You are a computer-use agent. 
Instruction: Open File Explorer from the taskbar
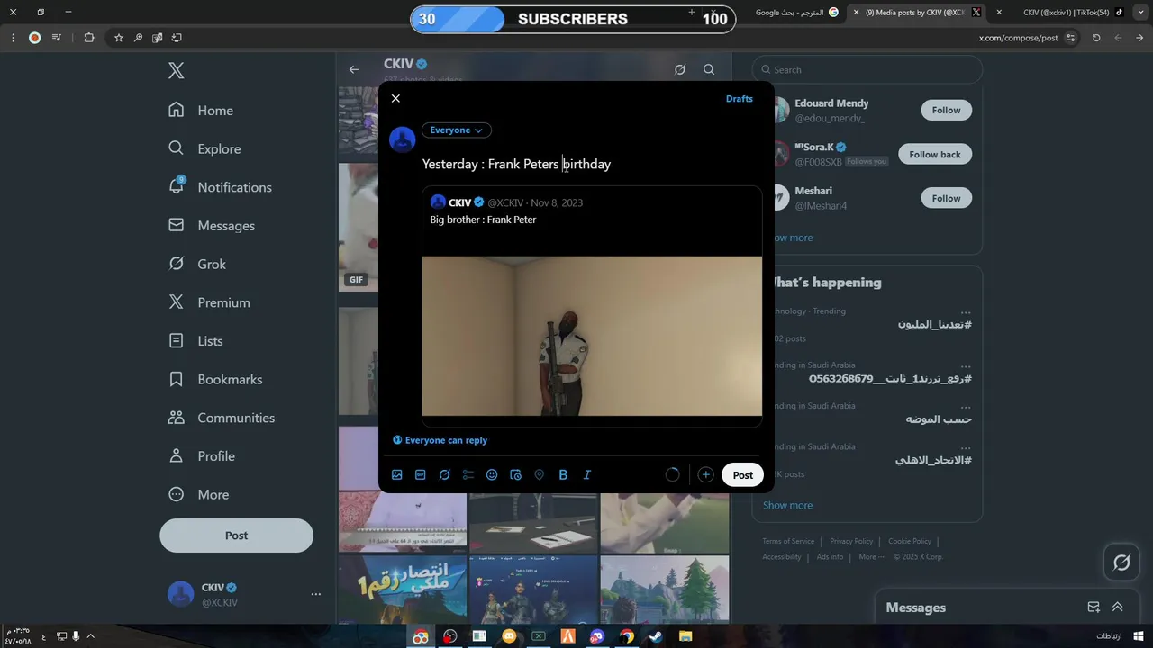pyautogui.click(x=685, y=636)
